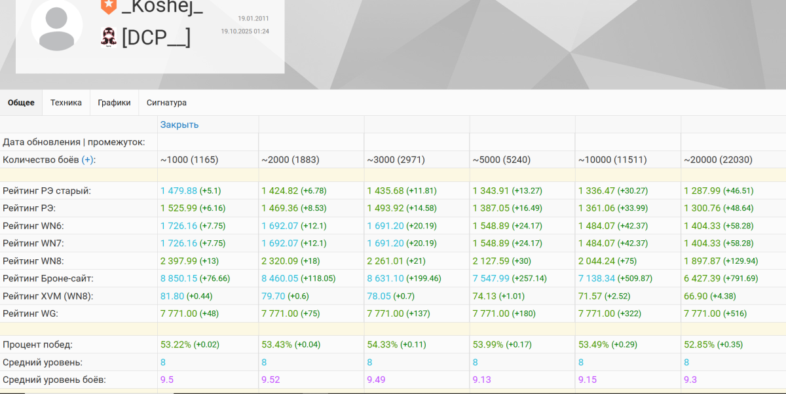Open the Графики tab
Viewport: 786px width, 394px height.
[114, 103]
